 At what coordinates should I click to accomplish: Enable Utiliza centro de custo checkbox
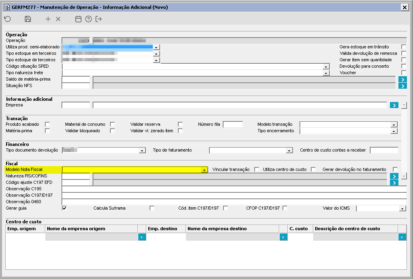(x=313, y=169)
